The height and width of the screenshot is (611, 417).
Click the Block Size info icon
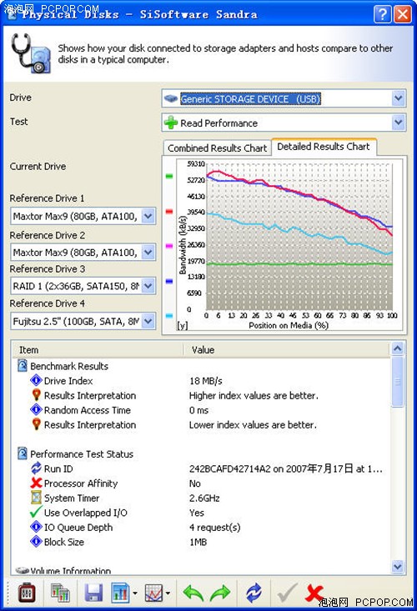(x=36, y=541)
